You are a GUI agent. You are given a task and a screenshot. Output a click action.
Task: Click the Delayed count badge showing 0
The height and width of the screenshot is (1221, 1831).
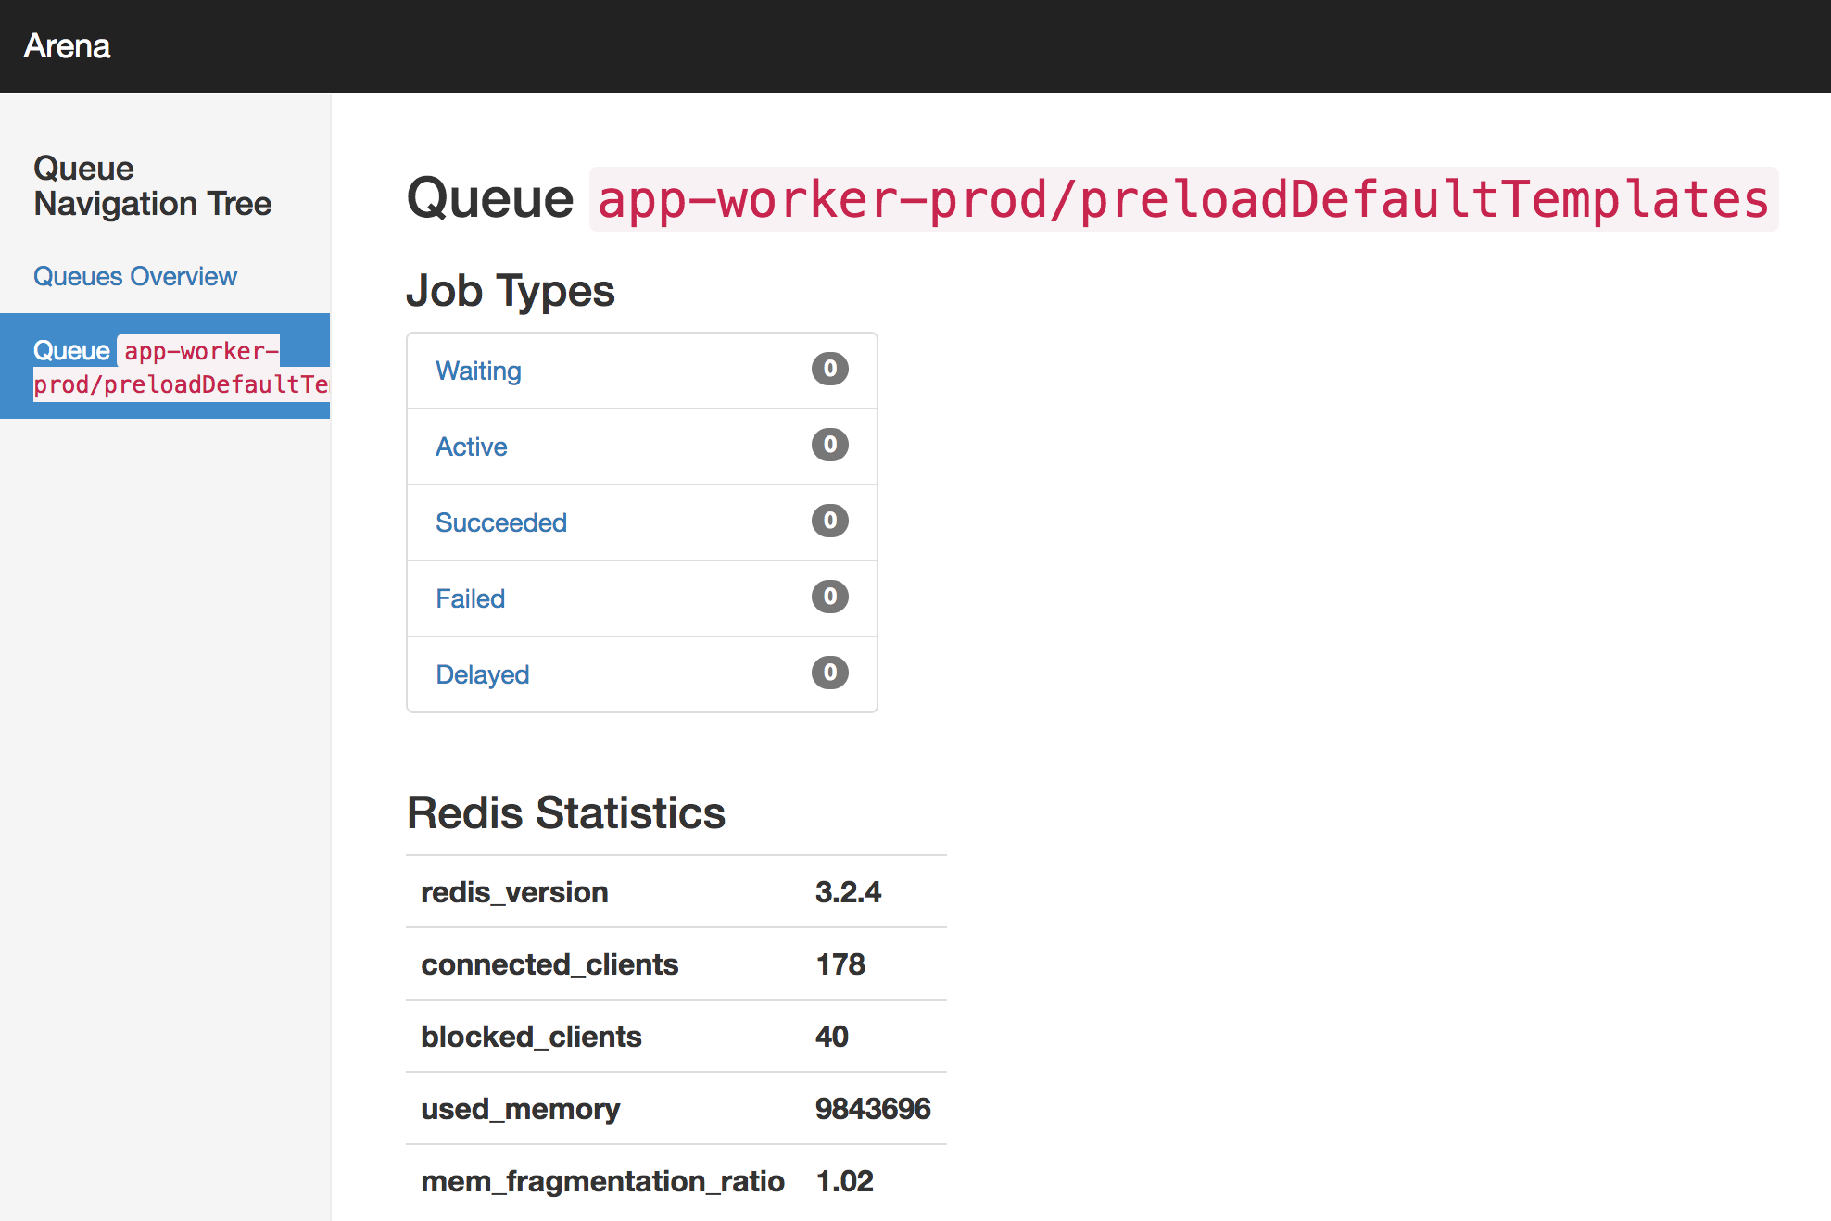(830, 673)
